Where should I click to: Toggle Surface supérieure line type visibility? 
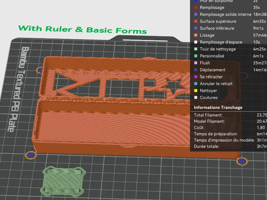coord(229,21)
